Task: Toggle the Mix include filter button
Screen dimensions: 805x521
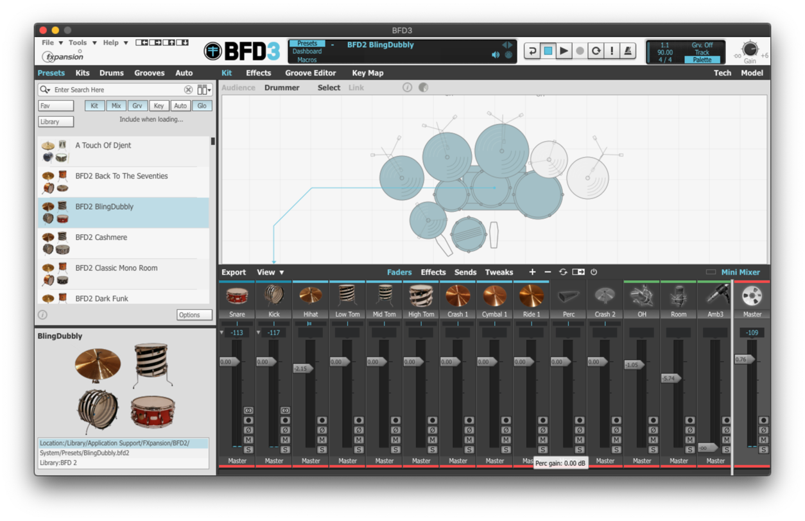Action: (116, 106)
